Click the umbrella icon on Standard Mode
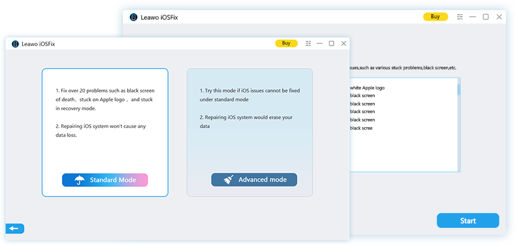 point(80,180)
